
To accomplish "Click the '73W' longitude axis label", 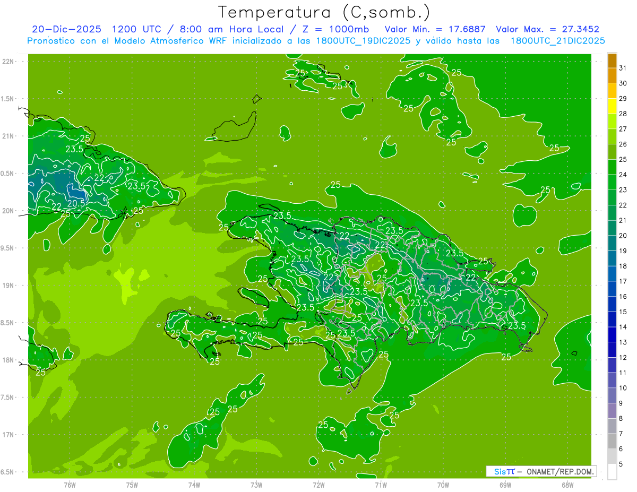I will coord(256,485).
